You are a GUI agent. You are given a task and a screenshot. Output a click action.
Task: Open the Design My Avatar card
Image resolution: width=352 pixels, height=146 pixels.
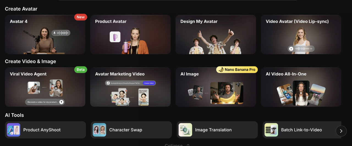pos(216,35)
